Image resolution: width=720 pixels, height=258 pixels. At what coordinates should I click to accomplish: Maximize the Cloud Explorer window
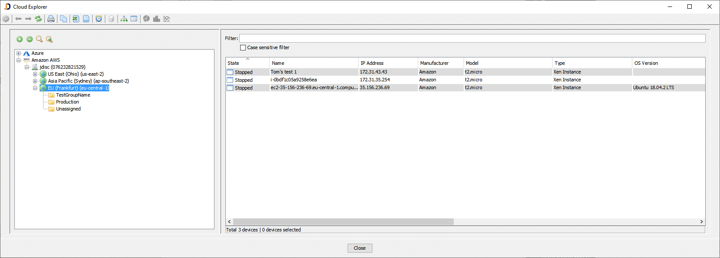pyautogui.click(x=690, y=7)
